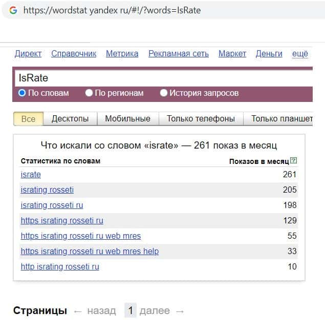The height and width of the screenshot is (333, 325).
Task: Open the Десктопы tab
Action: [70, 119]
